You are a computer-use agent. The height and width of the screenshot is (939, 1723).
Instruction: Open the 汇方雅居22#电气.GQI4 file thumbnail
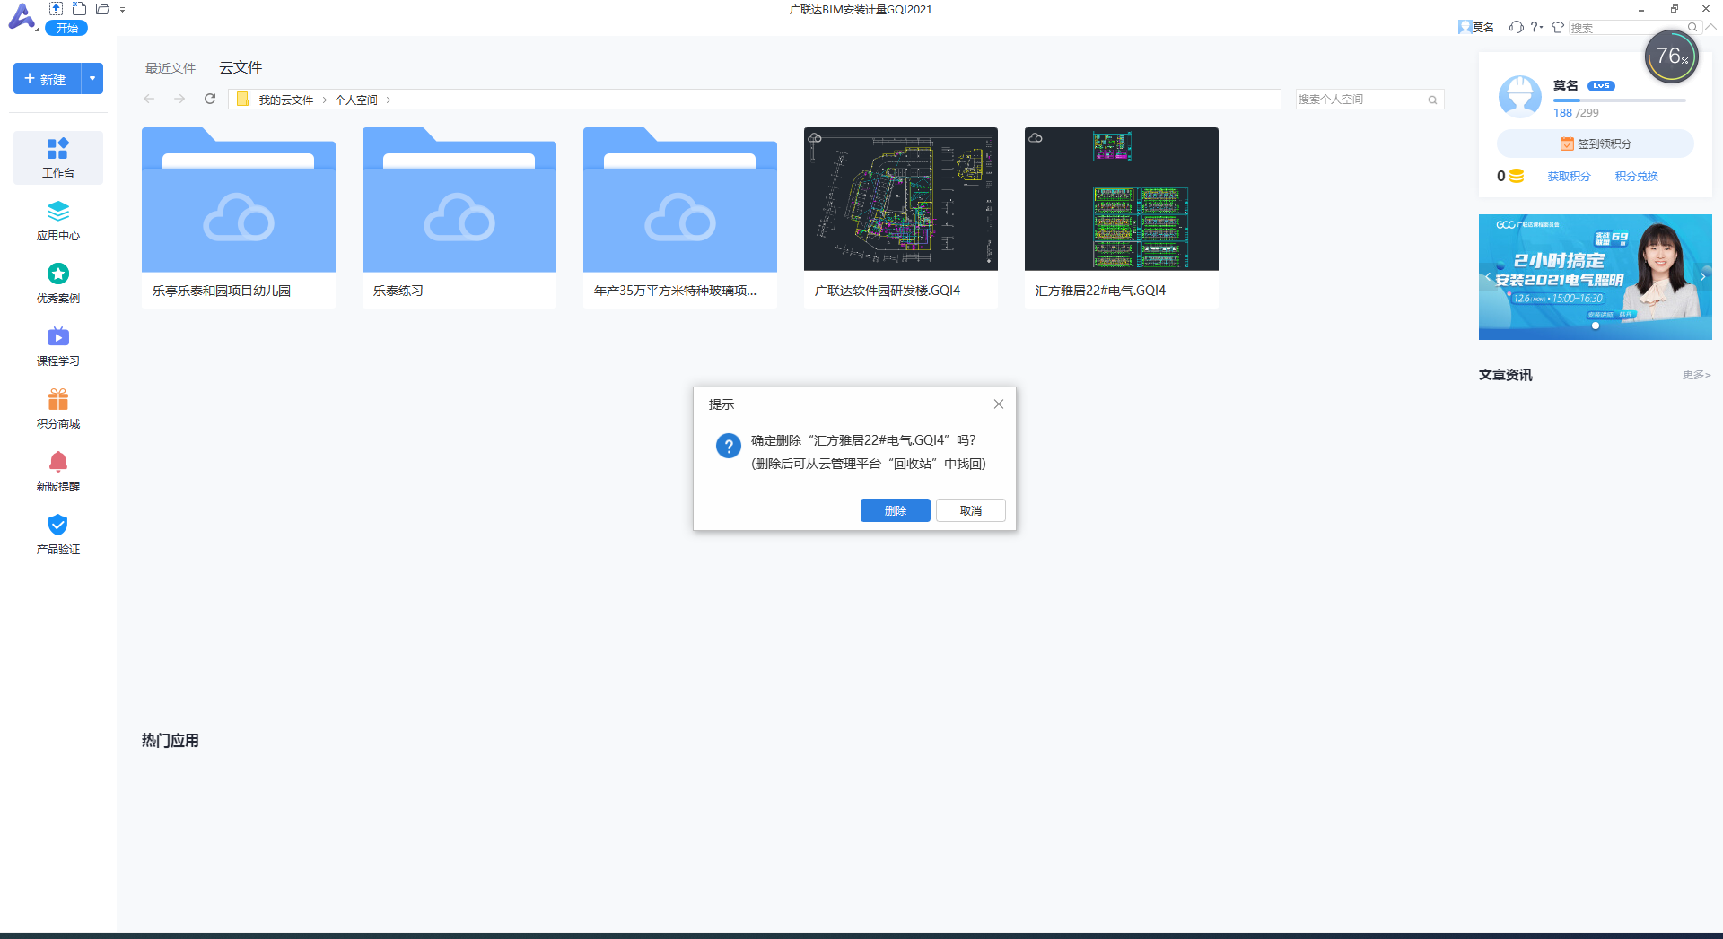coord(1122,199)
